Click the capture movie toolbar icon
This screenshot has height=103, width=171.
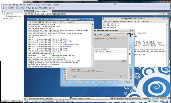pyautogui.click(x=53, y=8)
